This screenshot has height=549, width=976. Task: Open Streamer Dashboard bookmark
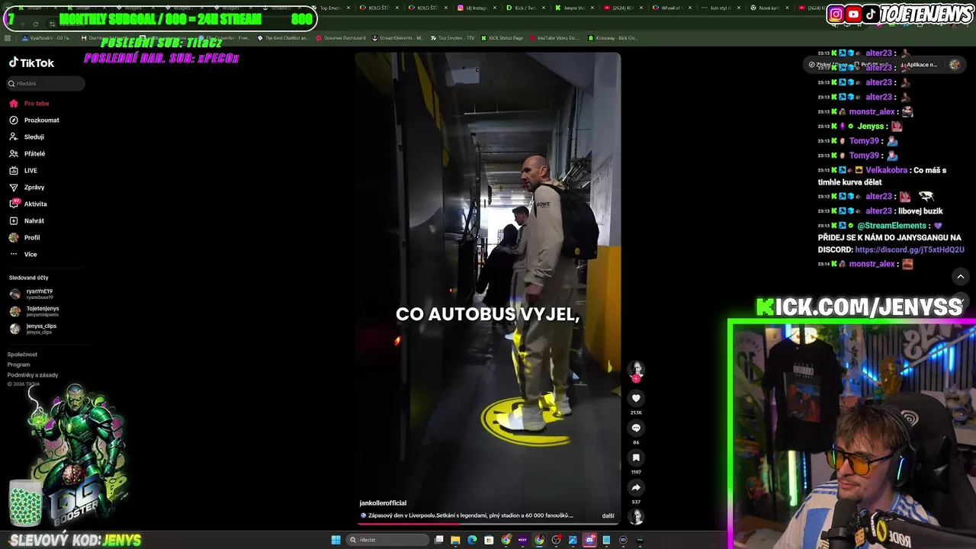pyautogui.click(x=341, y=38)
